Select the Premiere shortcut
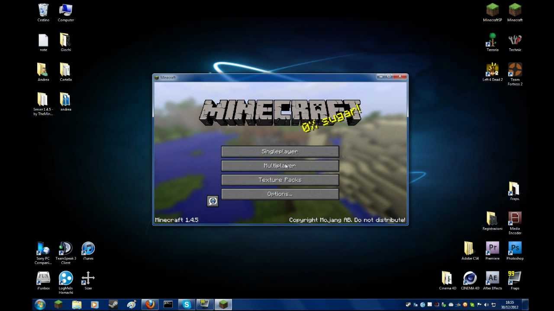The width and height of the screenshot is (554, 311). (493, 251)
